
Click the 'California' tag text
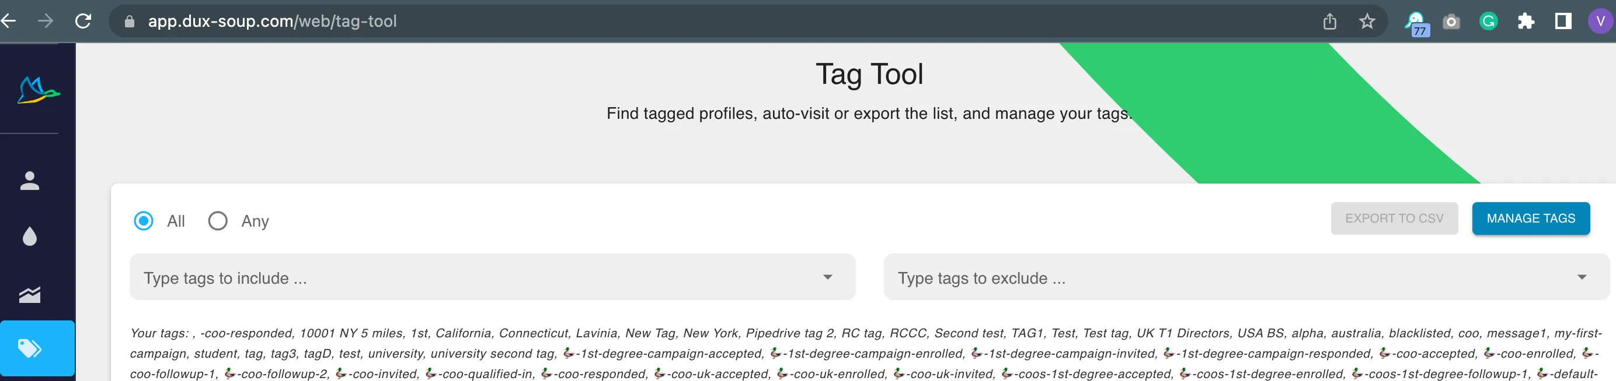[x=463, y=333]
